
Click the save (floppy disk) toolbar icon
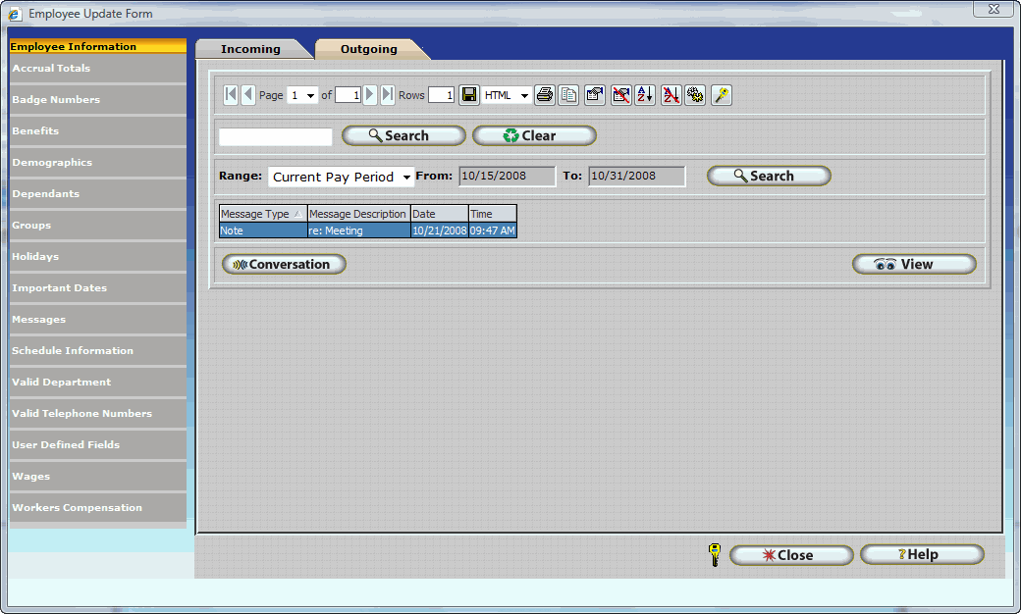pos(469,95)
